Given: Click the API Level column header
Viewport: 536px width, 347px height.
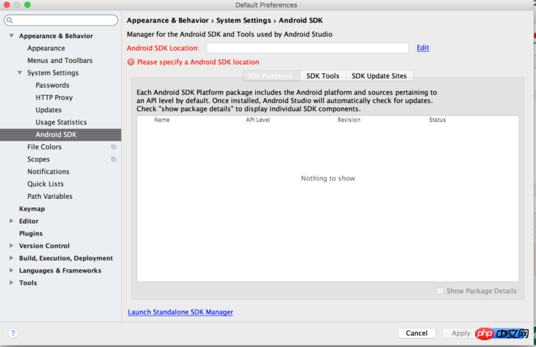Looking at the screenshot, I should pos(258,120).
